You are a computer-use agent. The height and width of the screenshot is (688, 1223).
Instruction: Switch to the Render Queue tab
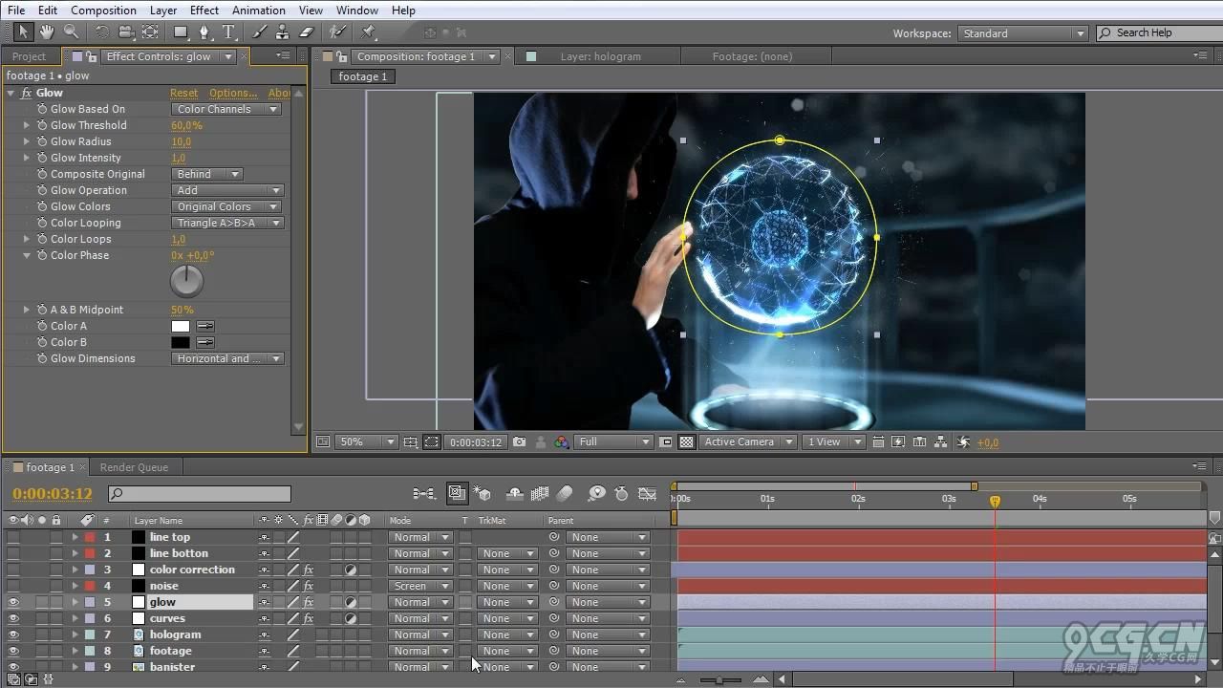tap(134, 467)
